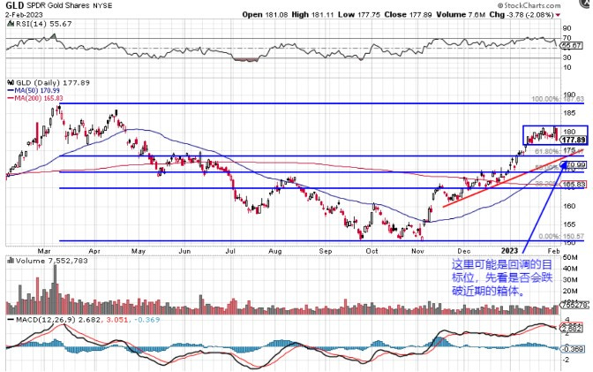Click the '0.00%: 150.57' Fibonacci label
Screen dimensions: 593x372
click(x=561, y=236)
